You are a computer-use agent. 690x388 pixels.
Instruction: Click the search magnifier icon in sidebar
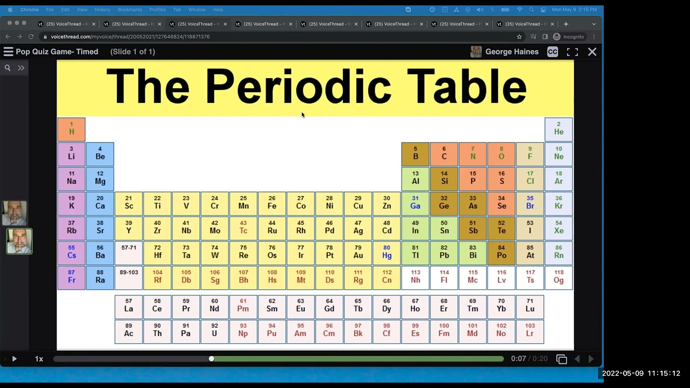click(8, 68)
